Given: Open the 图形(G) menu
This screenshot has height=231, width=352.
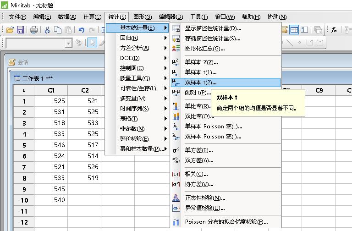Looking at the screenshot, I should 143,17.
